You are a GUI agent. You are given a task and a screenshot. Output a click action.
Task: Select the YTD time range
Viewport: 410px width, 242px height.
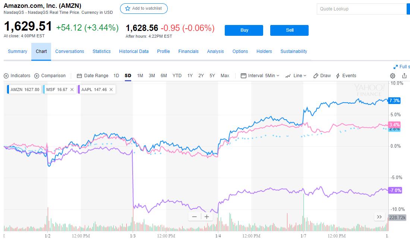[x=177, y=76]
